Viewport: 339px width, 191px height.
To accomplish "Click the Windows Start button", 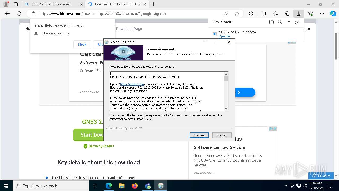I will tap(6, 186).
